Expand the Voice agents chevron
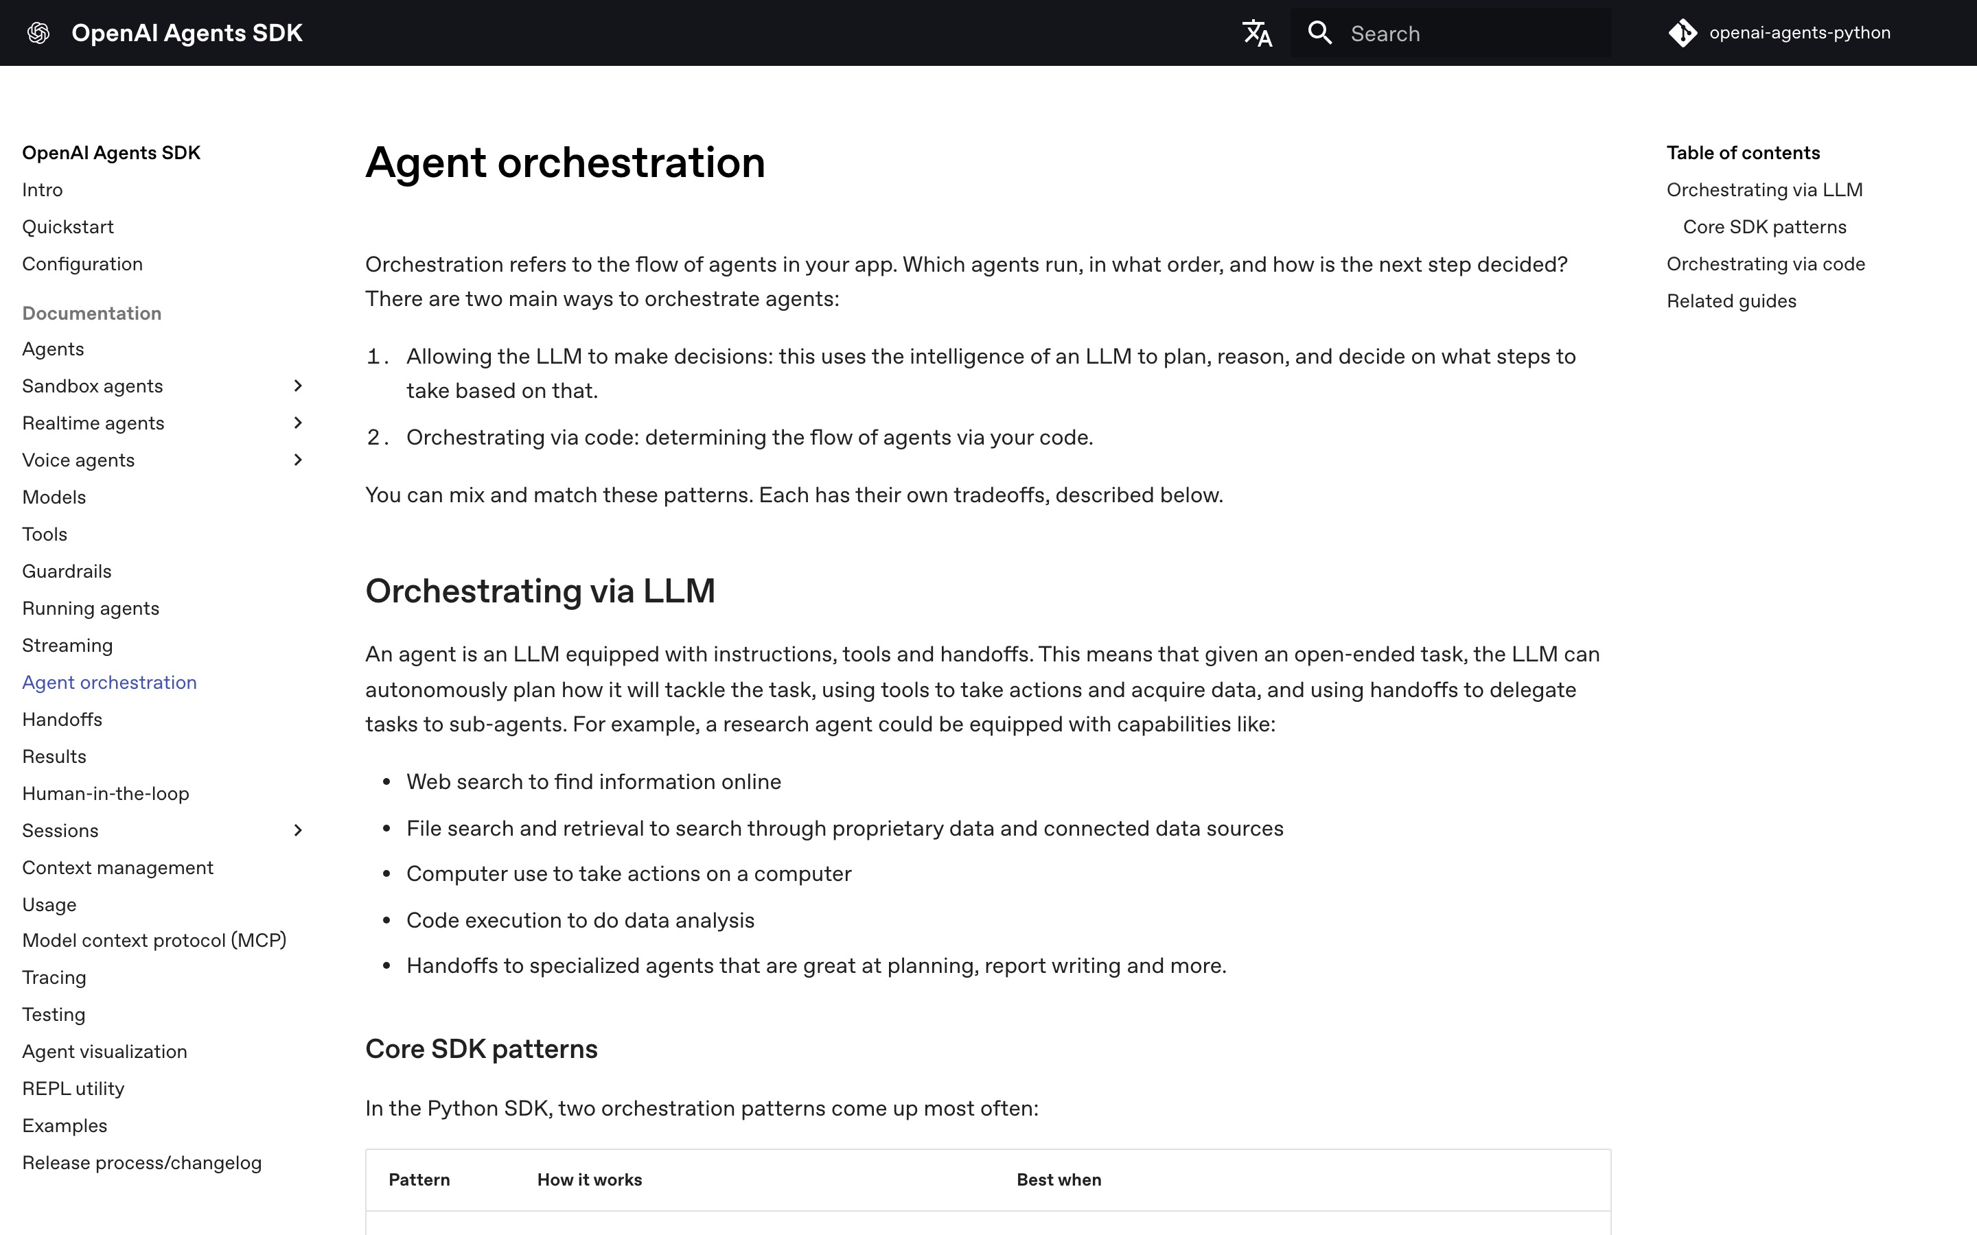Screen dimensions: 1977x1235 [x=298, y=460]
